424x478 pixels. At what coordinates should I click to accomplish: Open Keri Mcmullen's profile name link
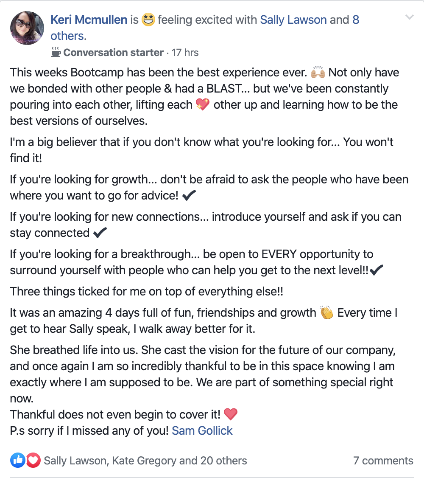(x=89, y=20)
